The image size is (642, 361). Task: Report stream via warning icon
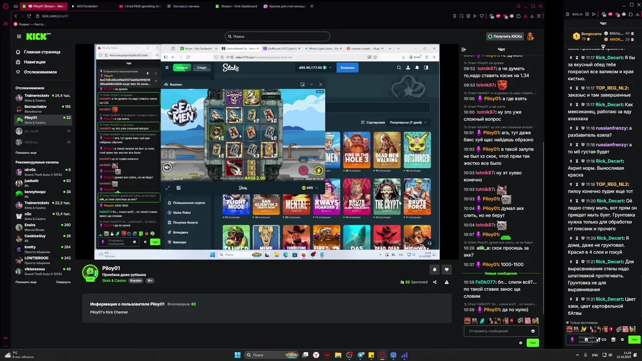446,282
